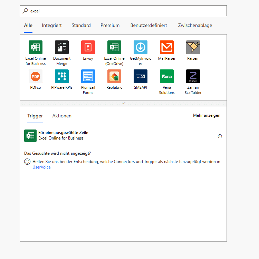Show info for 'Für eine ausgewählte Zeile' trigger
The width and height of the screenshot is (259, 259).
(x=220, y=136)
